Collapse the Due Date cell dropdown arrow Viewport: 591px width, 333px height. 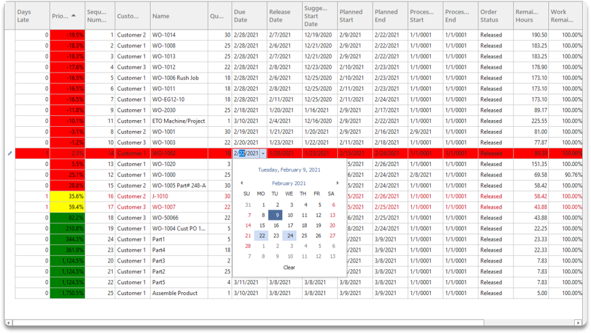point(263,154)
